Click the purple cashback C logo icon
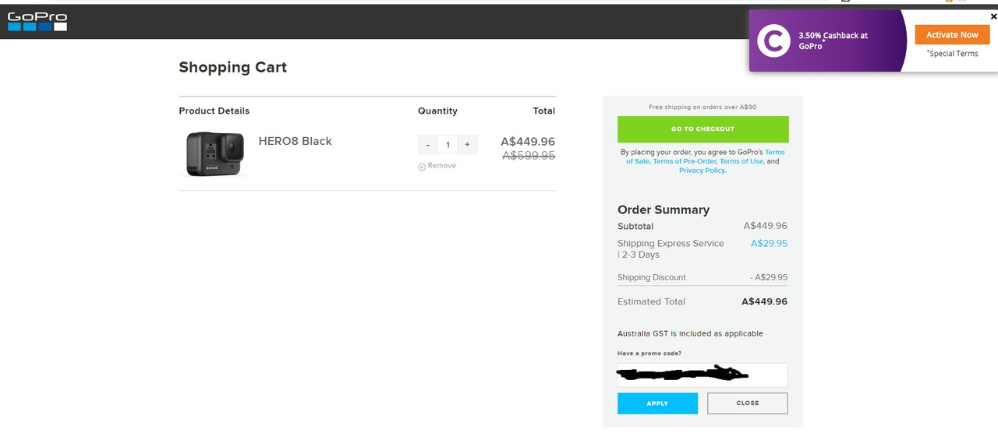 (x=773, y=40)
